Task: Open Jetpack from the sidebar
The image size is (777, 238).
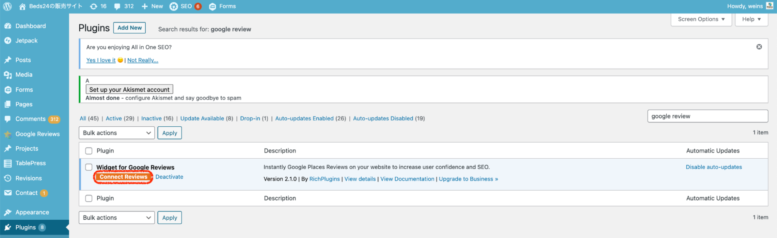Action: (26, 40)
